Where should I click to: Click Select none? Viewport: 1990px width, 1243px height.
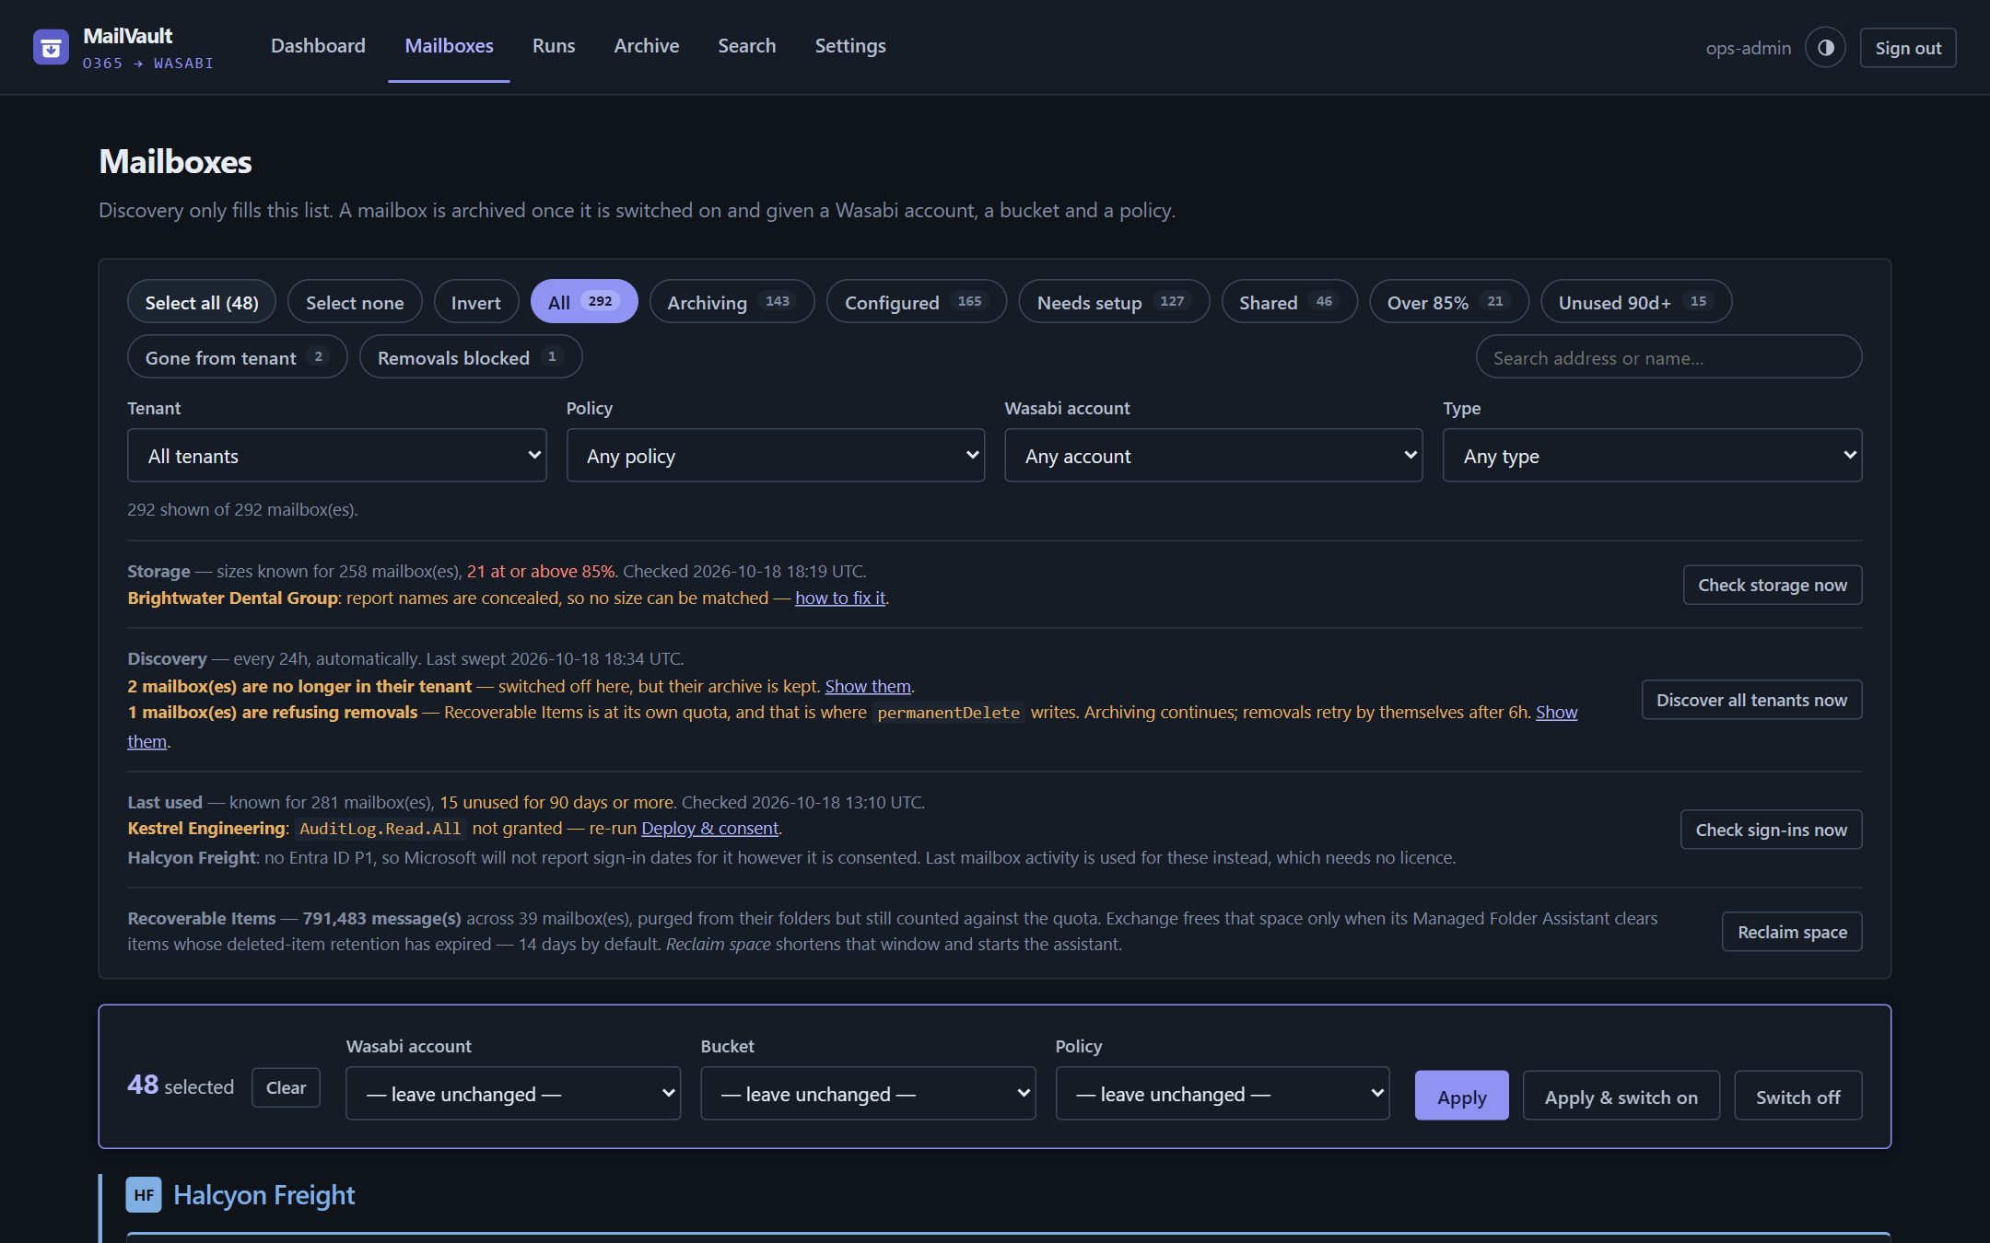pyautogui.click(x=355, y=302)
